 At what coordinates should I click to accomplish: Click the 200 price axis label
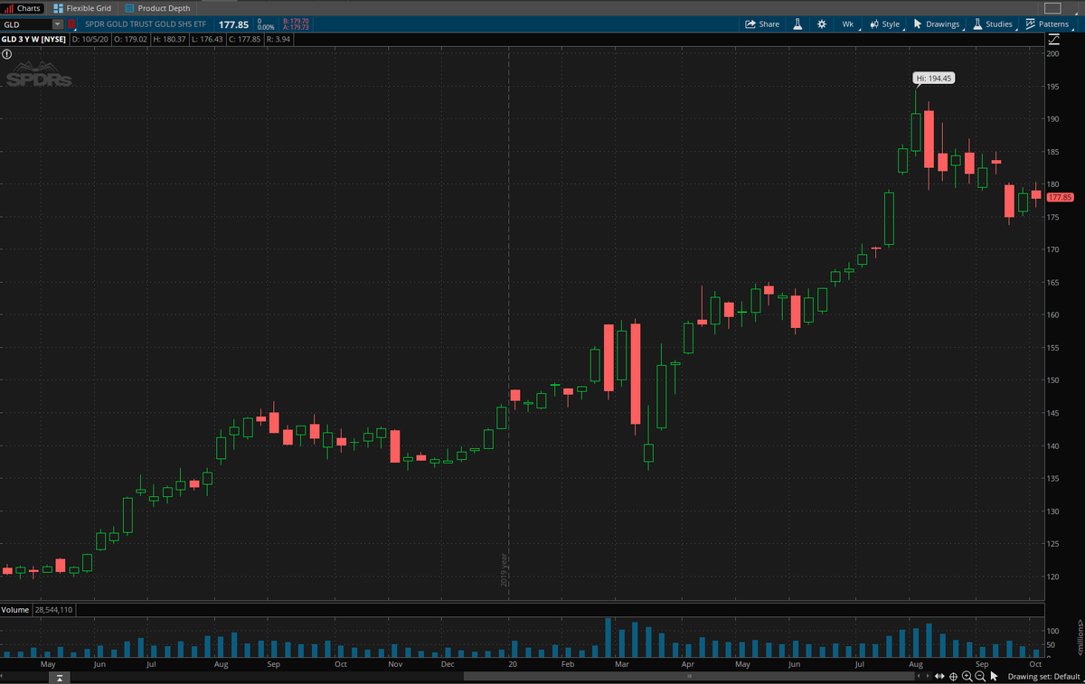coord(1052,53)
